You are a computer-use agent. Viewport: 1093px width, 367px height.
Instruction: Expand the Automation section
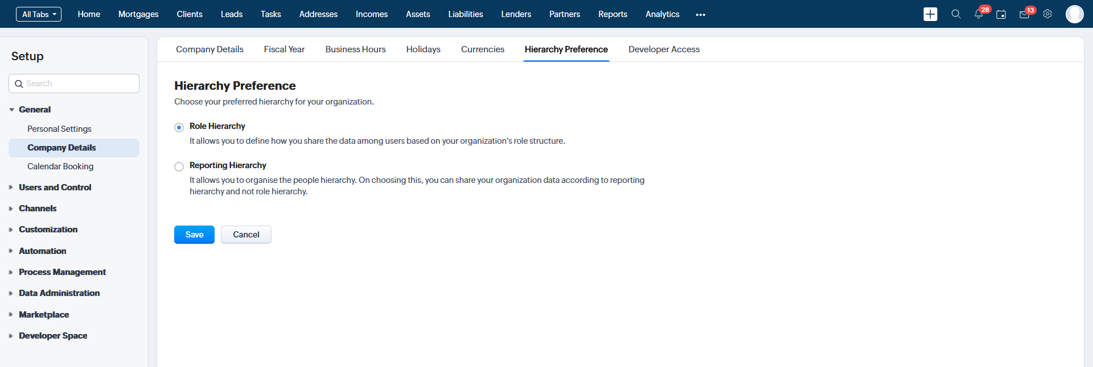pos(42,251)
